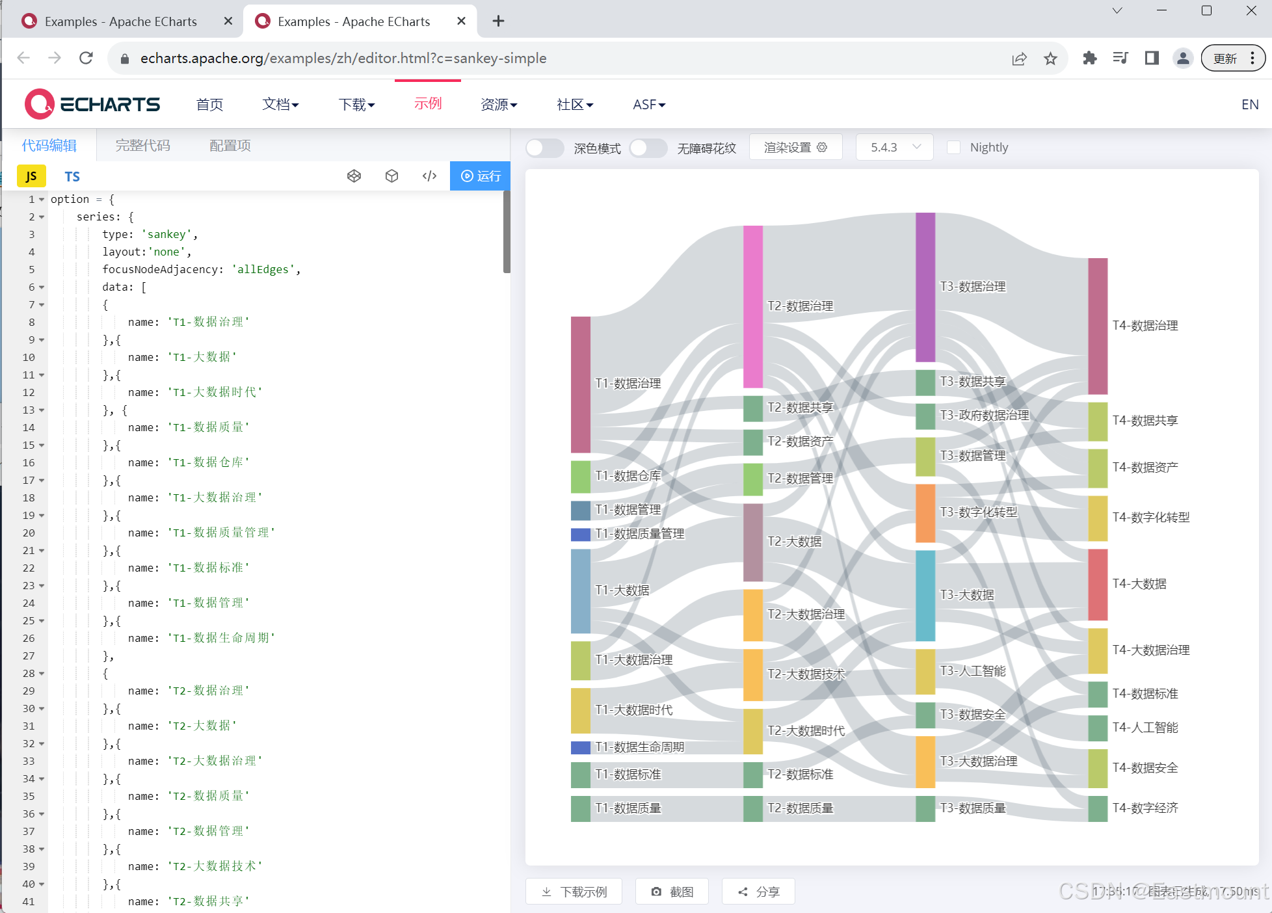Click the 下载示例 download button
The height and width of the screenshot is (913, 1272).
tap(574, 892)
